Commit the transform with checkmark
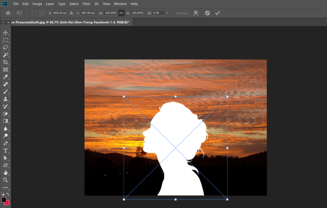The height and width of the screenshot is (208, 327). (217, 13)
